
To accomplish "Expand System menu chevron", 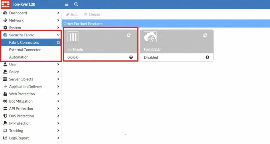I will pyautogui.click(x=58, y=27).
